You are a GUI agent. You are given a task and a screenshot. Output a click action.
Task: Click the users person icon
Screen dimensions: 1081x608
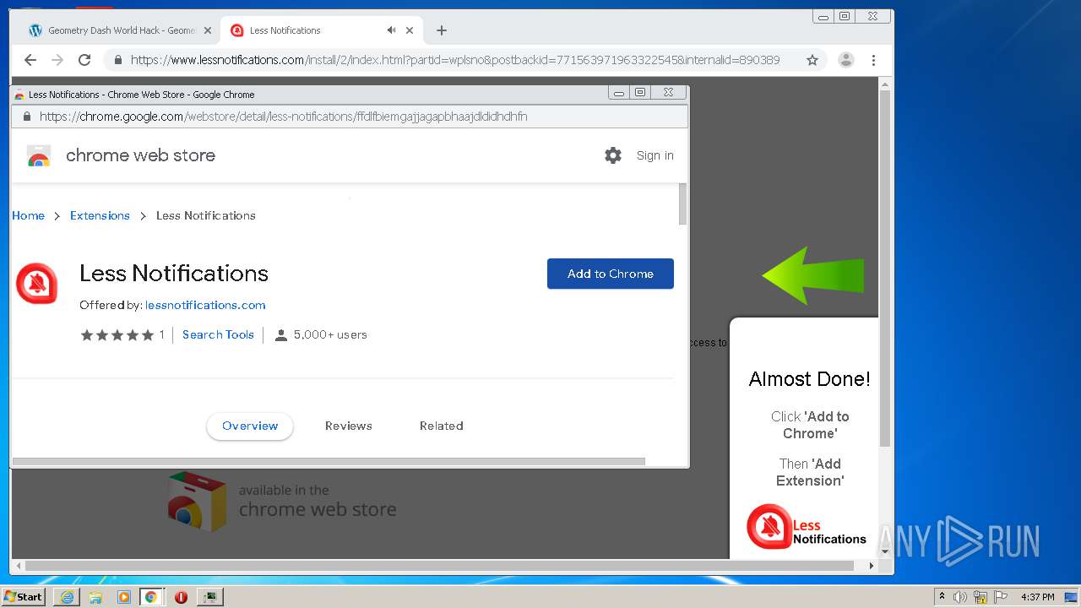click(281, 335)
